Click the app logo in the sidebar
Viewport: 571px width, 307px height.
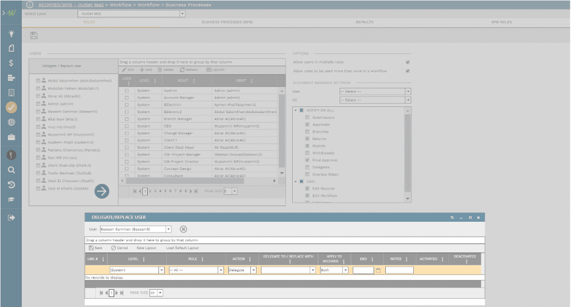pyautogui.click(x=11, y=13)
